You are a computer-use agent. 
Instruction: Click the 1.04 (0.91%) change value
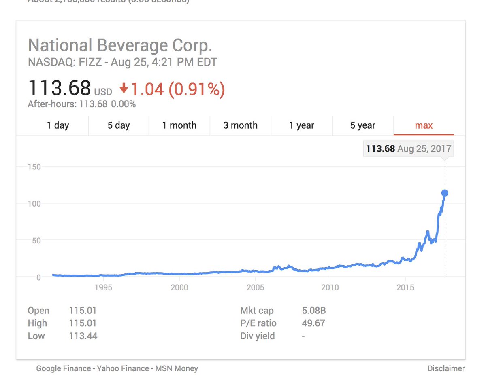177,89
